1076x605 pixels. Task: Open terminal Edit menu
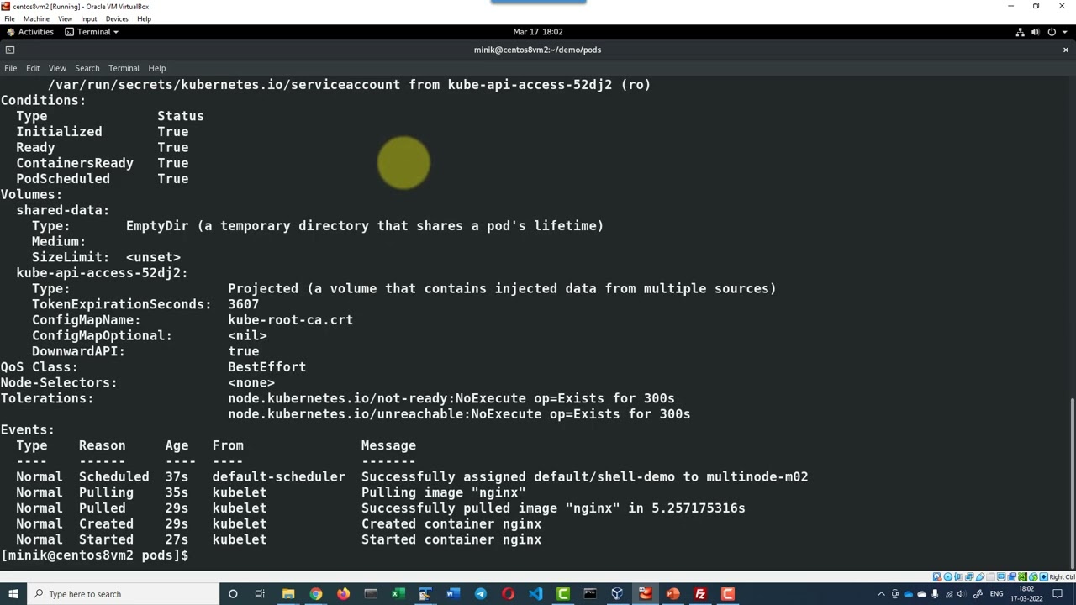click(x=33, y=68)
